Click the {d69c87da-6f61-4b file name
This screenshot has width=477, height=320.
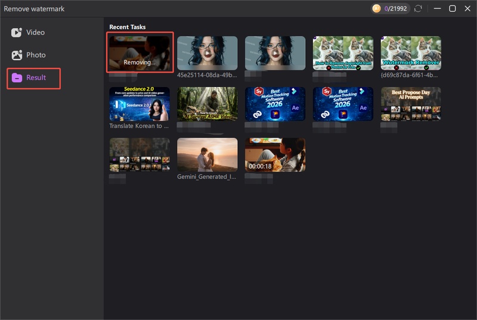(x=411, y=76)
